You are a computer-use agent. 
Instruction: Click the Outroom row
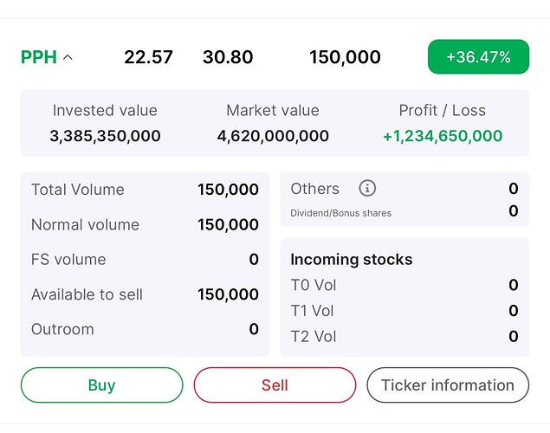[x=145, y=329]
